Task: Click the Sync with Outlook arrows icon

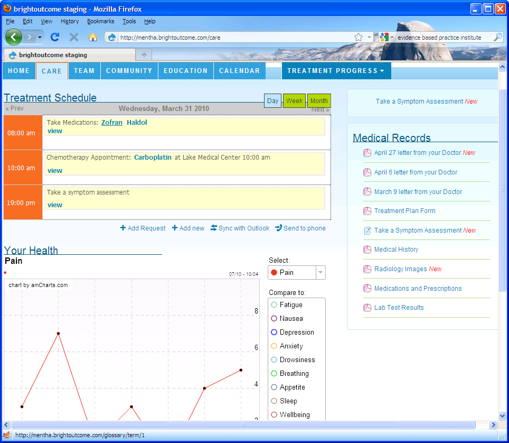Action: click(x=214, y=228)
